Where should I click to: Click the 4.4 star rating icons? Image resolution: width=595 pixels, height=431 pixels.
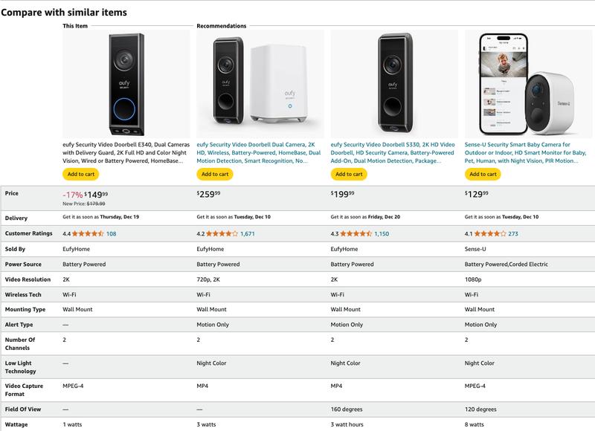(x=89, y=233)
